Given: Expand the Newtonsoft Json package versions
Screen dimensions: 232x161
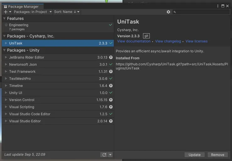Looking at the screenshot, I should [6, 65].
